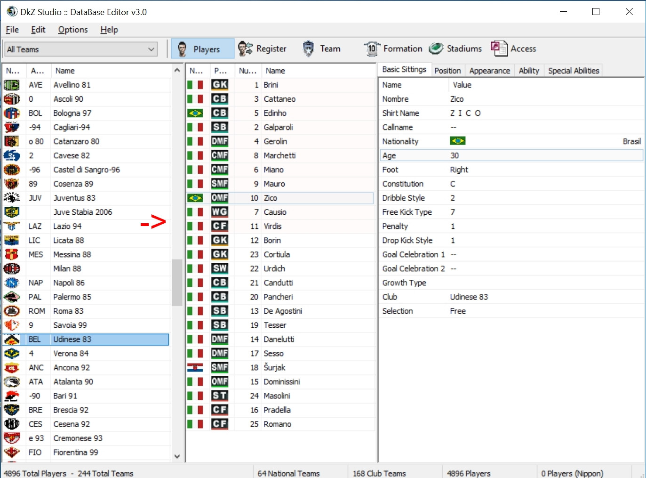
Task: Click the Shirt Name value Z I C O
Action: [x=465, y=113]
